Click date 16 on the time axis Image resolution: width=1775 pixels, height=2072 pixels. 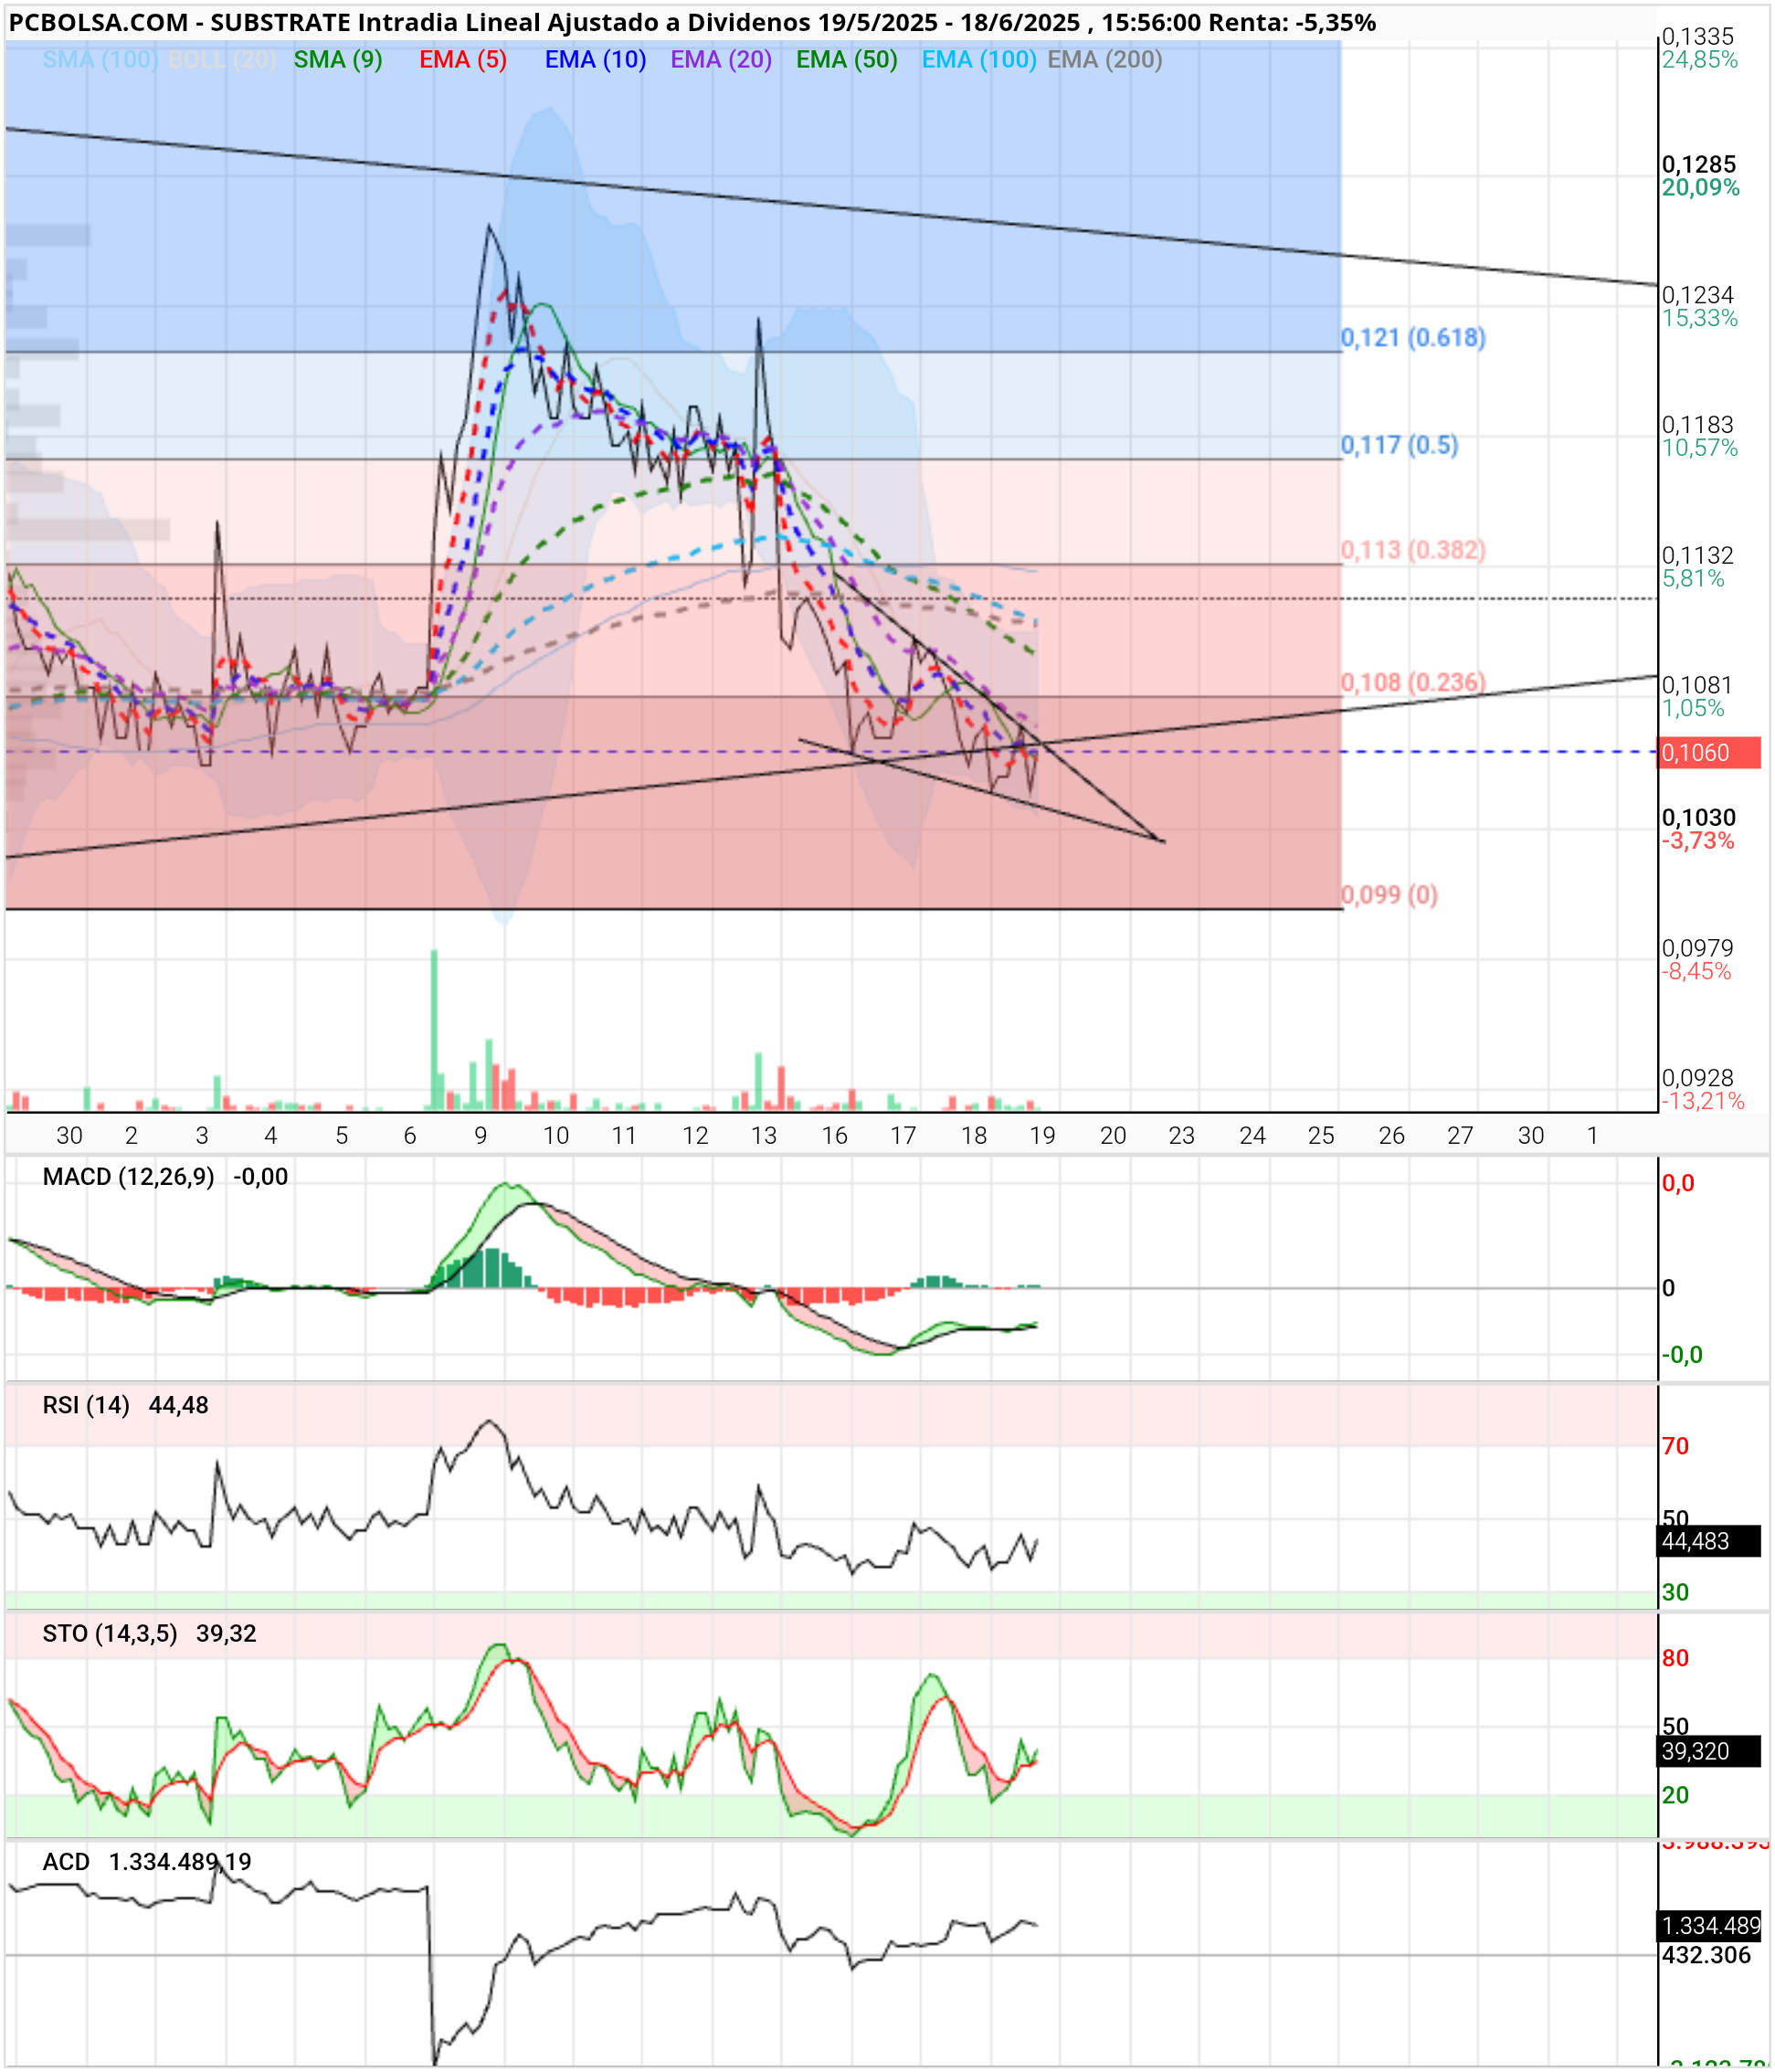tap(834, 1136)
